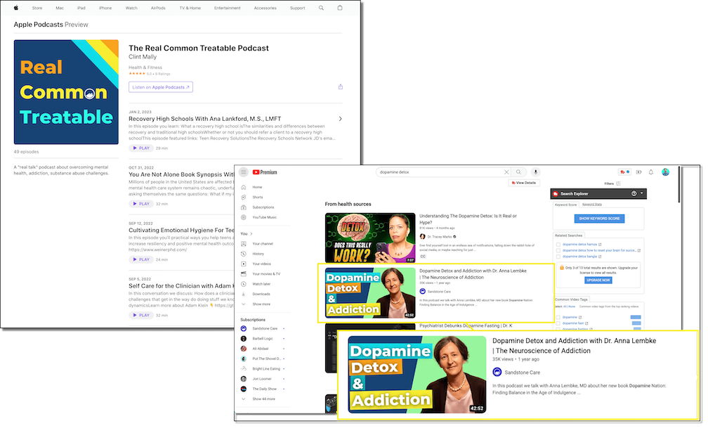The image size is (708, 445).
Task: Open the Barbell Logic subscription
Action: point(263,339)
